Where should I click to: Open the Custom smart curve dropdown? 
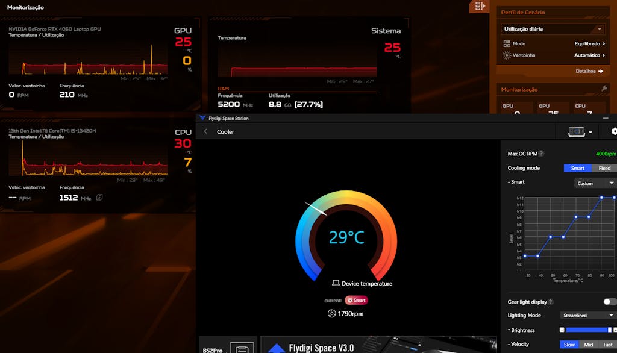click(x=595, y=183)
